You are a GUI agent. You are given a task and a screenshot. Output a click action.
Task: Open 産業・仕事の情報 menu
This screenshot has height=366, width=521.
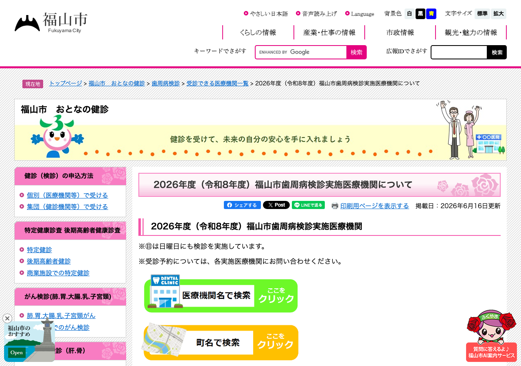tap(329, 33)
